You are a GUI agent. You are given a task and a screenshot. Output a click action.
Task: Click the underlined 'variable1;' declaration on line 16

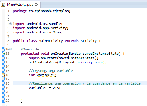tap(47, 75)
